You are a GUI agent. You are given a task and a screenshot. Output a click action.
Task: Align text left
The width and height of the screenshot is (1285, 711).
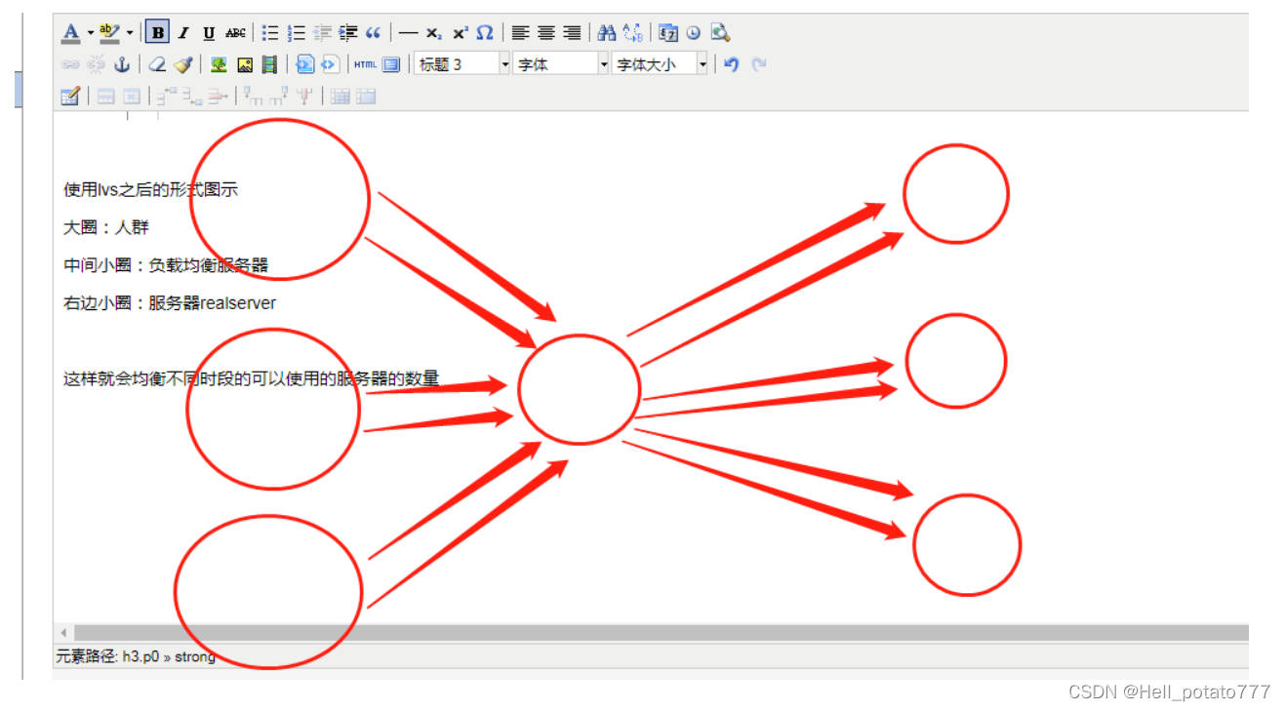(521, 33)
